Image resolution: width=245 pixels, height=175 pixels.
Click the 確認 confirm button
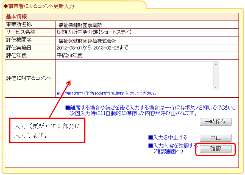point(215,149)
